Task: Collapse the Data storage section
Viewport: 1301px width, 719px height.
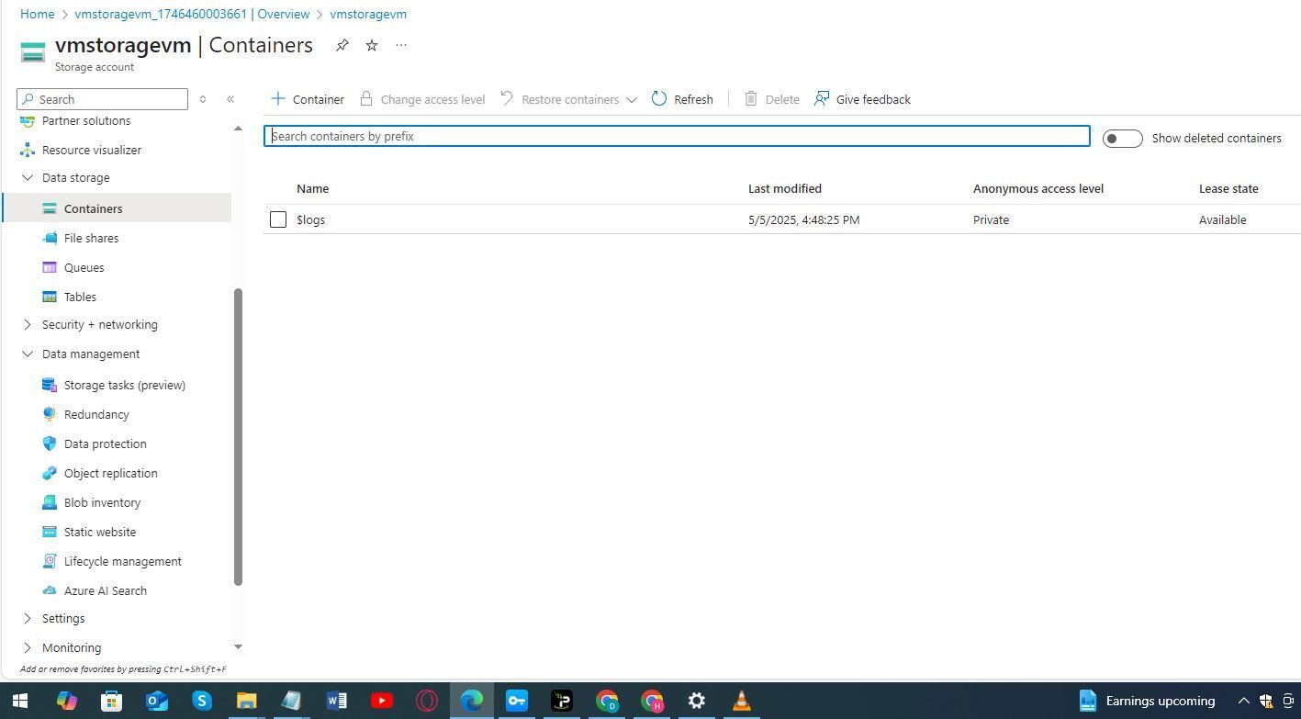Action: (28, 177)
